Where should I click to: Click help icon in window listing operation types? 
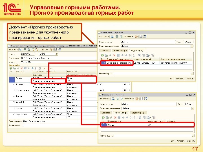coord(136,37)
